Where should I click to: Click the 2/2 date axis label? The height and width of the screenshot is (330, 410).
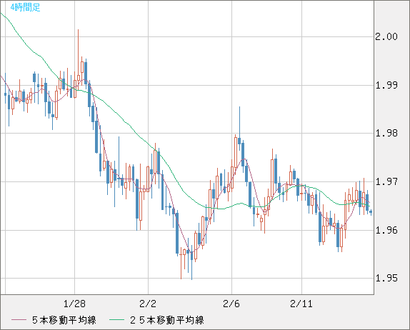pos(148,304)
